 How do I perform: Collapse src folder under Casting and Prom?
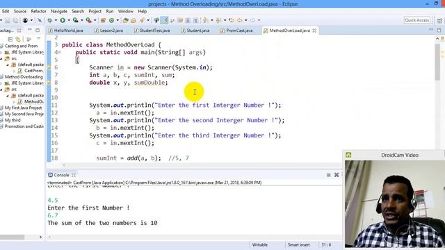point(1,58)
